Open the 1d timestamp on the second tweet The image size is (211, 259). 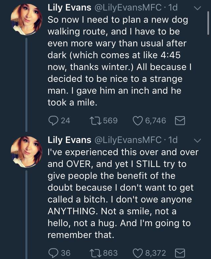point(173,140)
